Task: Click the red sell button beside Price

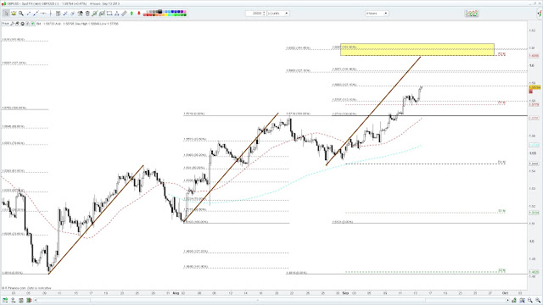Action: (x=28, y=24)
